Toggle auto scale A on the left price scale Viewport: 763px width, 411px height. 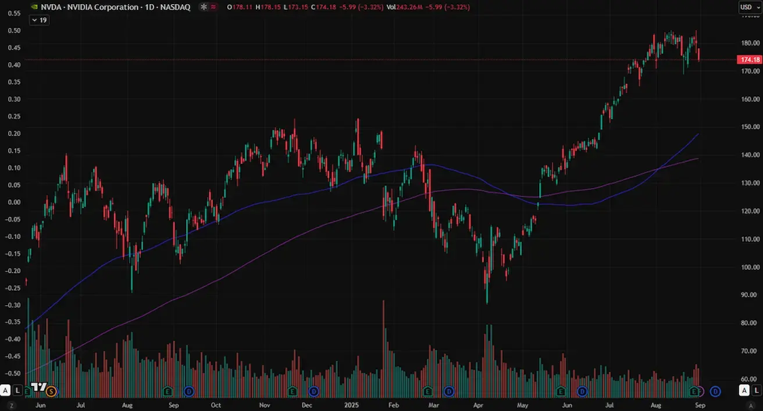pyautogui.click(x=6, y=390)
